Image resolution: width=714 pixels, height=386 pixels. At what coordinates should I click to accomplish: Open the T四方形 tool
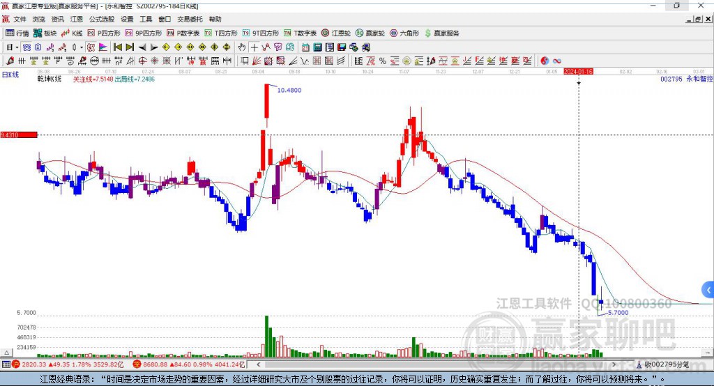[x=221, y=33]
